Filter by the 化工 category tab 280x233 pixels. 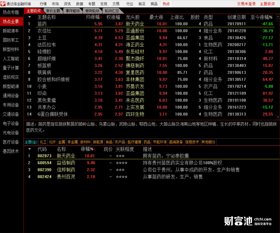point(43,142)
